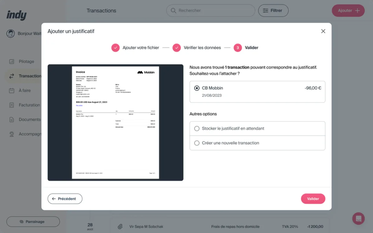Click the Documents file icon
The height and width of the screenshot is (233, 373).
12,120
